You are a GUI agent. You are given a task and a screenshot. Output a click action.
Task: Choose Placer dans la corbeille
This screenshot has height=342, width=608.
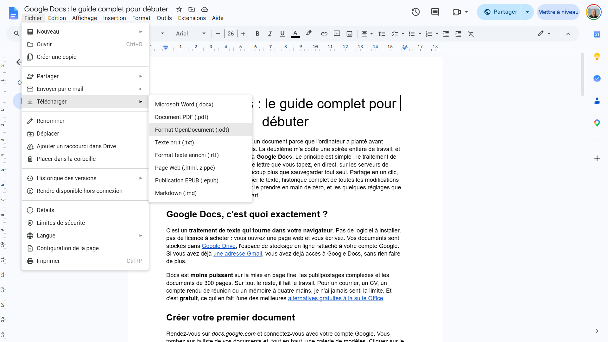click(x=85, y=159)
